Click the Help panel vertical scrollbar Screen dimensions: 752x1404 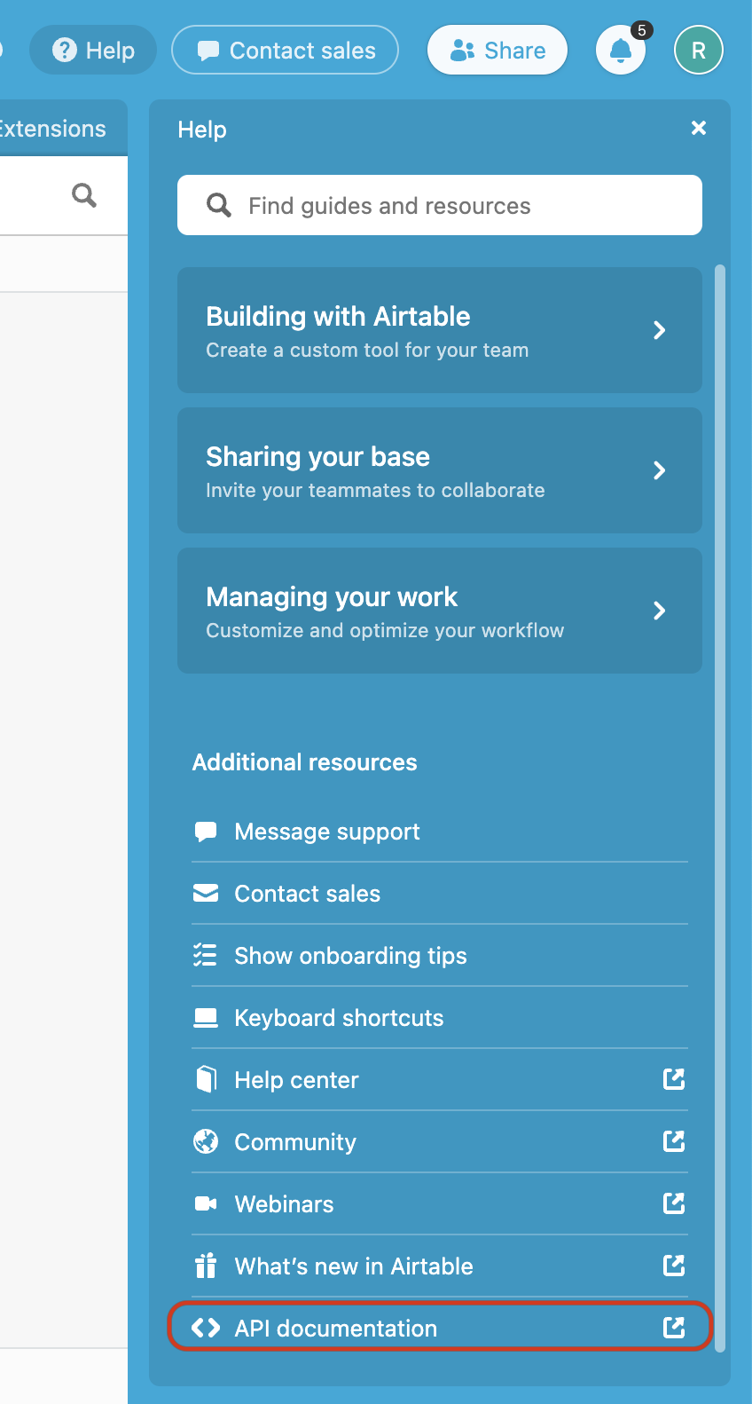720,799
